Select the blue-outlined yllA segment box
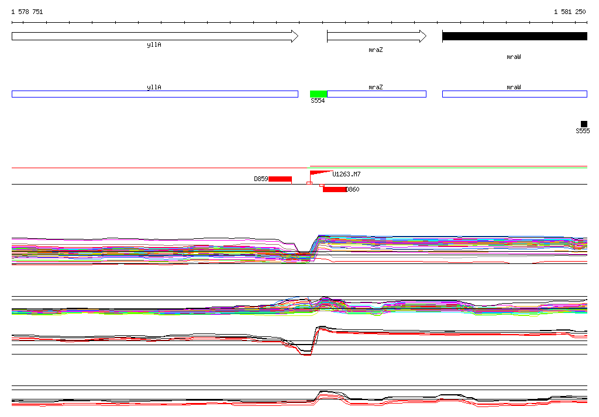Screen dimensions: 599x417 [x=154, y=94]
